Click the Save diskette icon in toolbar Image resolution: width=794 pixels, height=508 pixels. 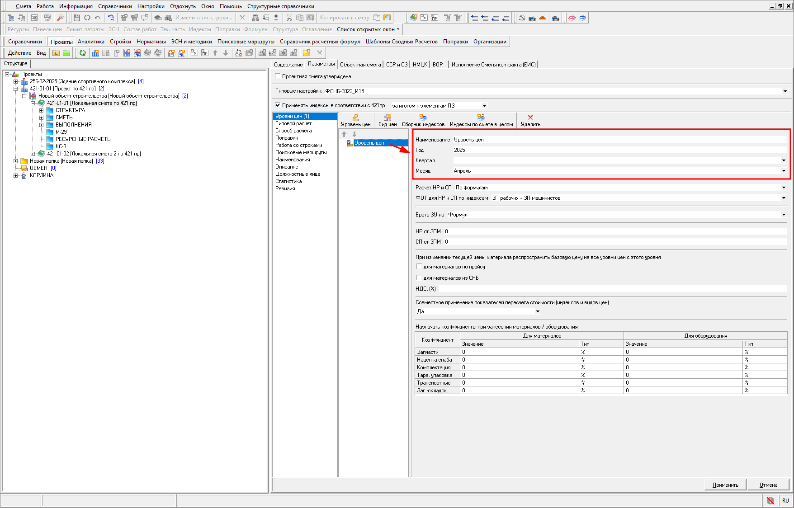point(76,18)
